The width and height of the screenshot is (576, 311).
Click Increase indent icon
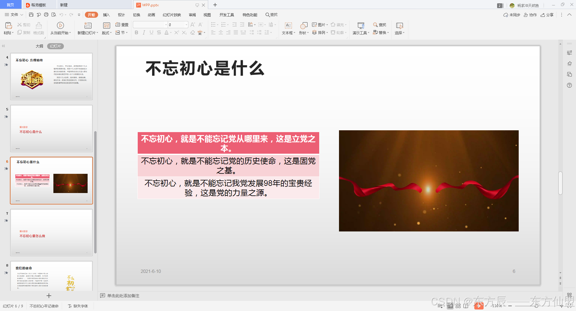point(242,25)
